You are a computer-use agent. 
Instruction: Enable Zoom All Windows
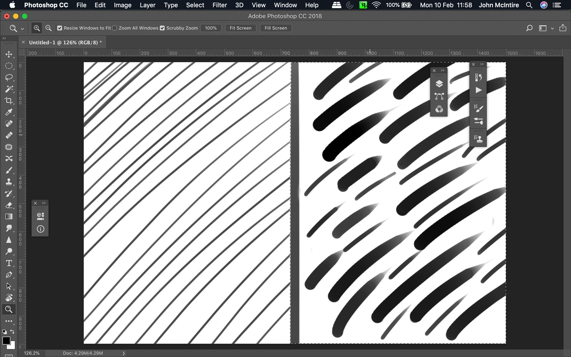(x=115, y=28)
